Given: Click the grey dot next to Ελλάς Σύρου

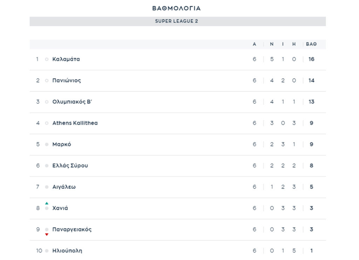Looking at the screenshot, I should tap(47, 166).
